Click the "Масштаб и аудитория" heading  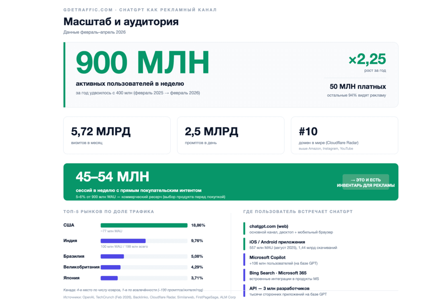coord(121,22)
